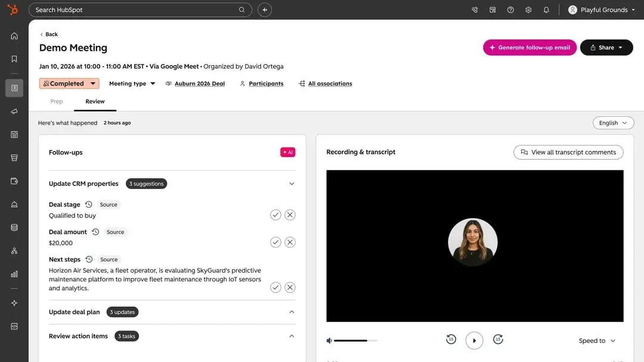Open the settings gear in top bar
This screenshot has height=362, width=644.
528,10
